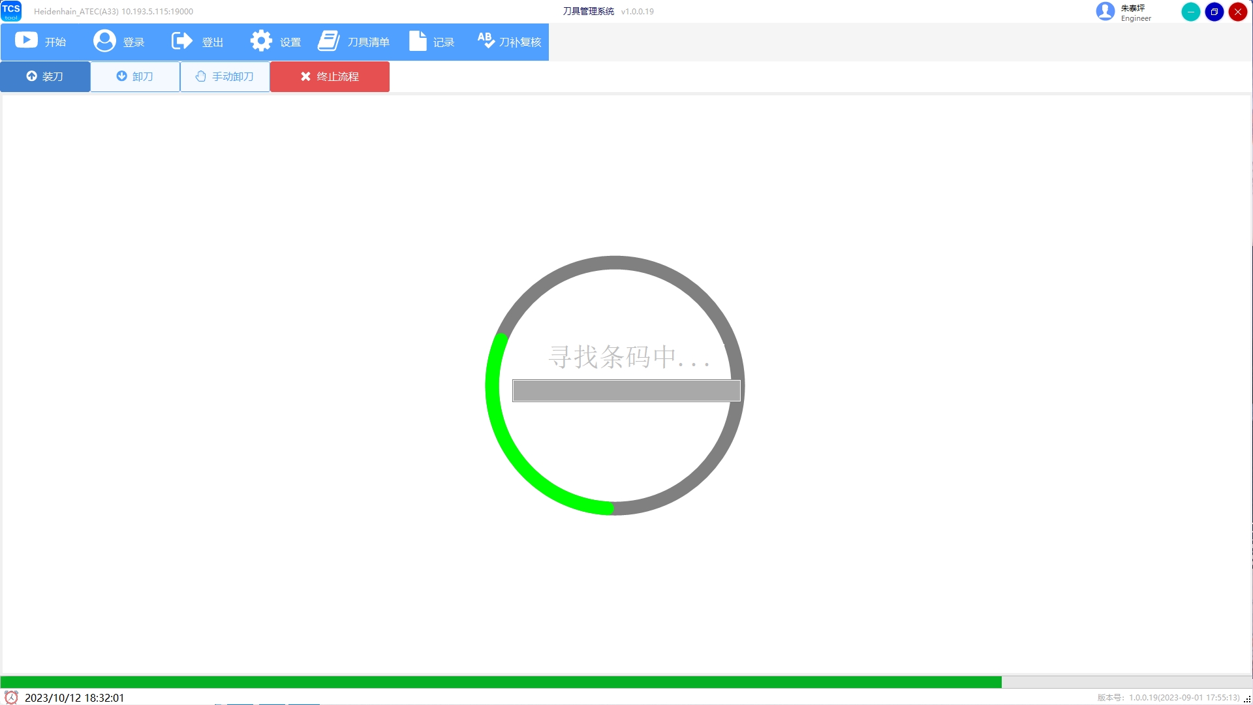
Task: Click the Engineer role label
Action: pyautogui.click(x=1136, y=18)
